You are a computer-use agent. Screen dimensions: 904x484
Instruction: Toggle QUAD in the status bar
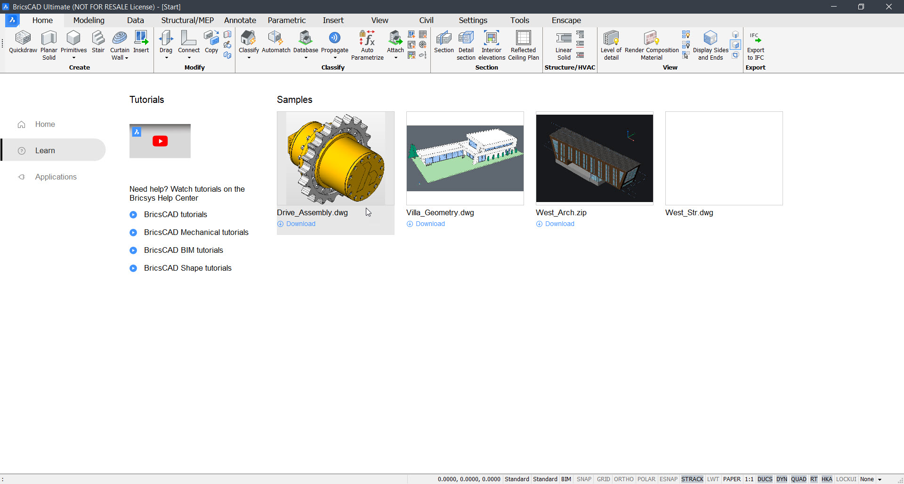[799, 479]
